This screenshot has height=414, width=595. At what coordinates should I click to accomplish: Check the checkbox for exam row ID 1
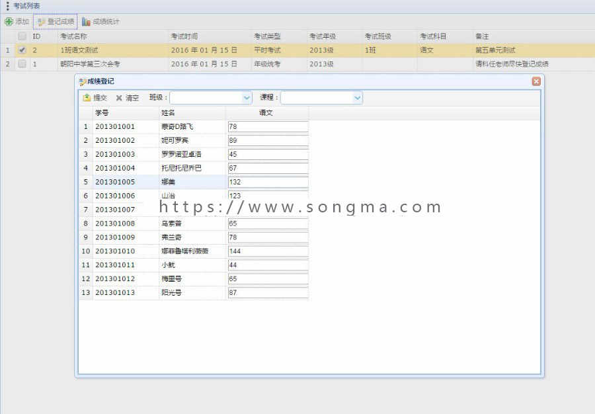click(22, 63)
